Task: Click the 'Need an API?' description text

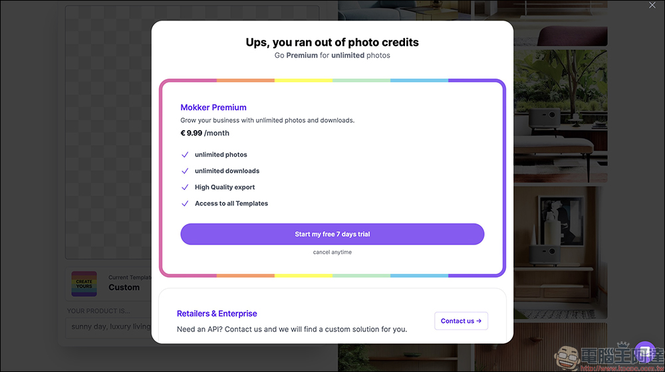Action: pos(291,329)
